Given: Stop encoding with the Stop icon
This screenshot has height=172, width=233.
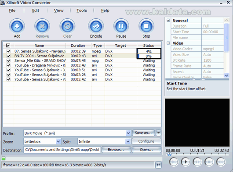Looking at the screenshot, I should click(146, 26).
